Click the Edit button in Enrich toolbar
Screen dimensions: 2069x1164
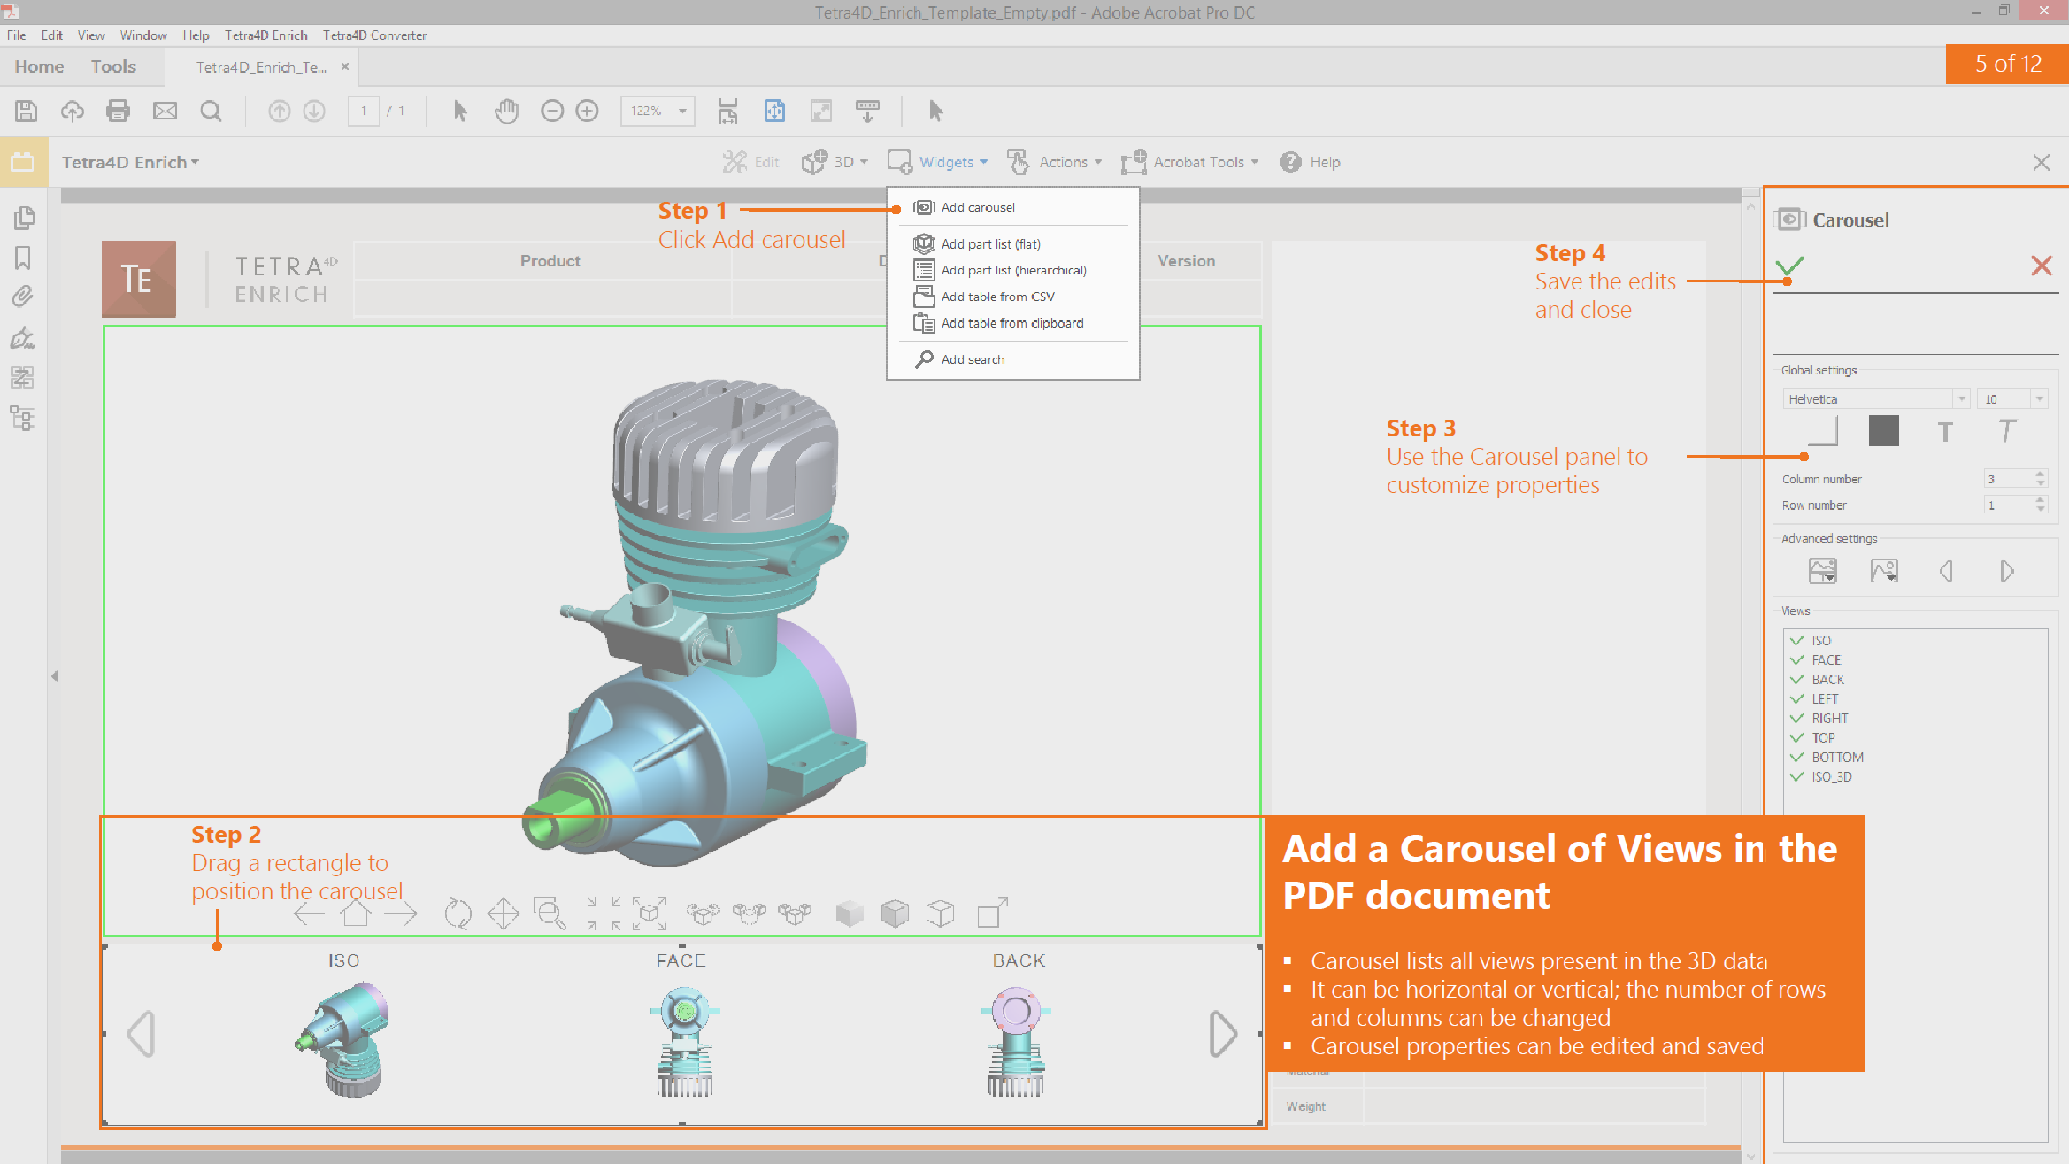point(750,162)
